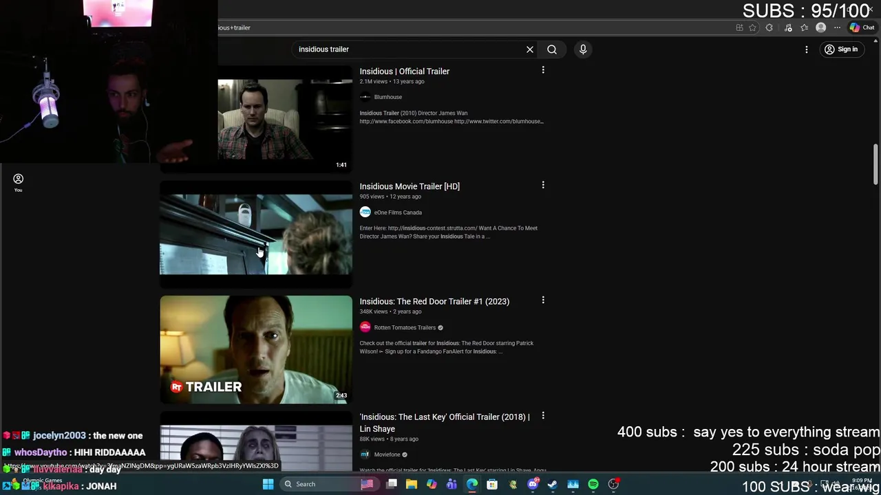The width and height of the screenshot is (881, 495).
Task: Click the browser profile avatar
Action: pyautogui.click(x=820, y=27)
